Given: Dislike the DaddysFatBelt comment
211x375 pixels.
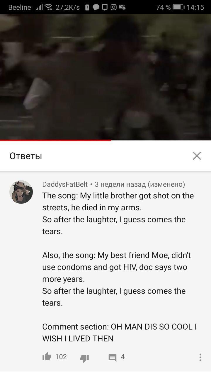Looking at the screenshot, I should (x=84, y=358).
